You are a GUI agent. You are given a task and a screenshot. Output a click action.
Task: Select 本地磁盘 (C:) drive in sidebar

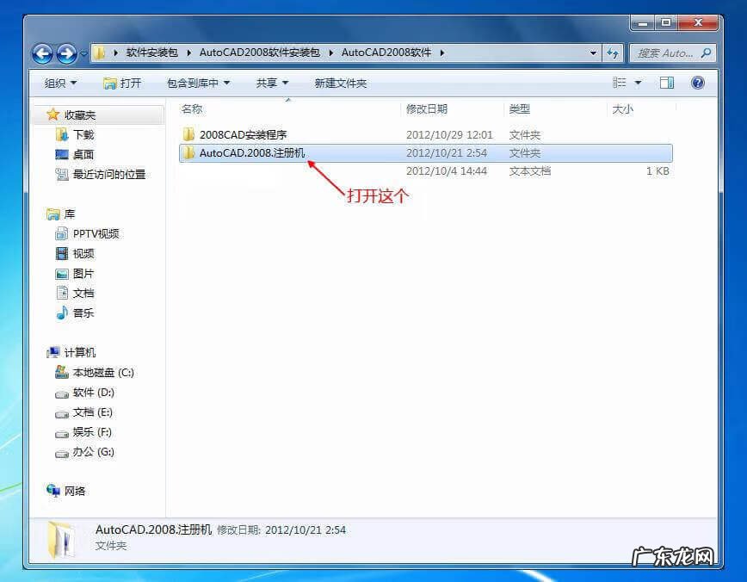pos(102,373)
